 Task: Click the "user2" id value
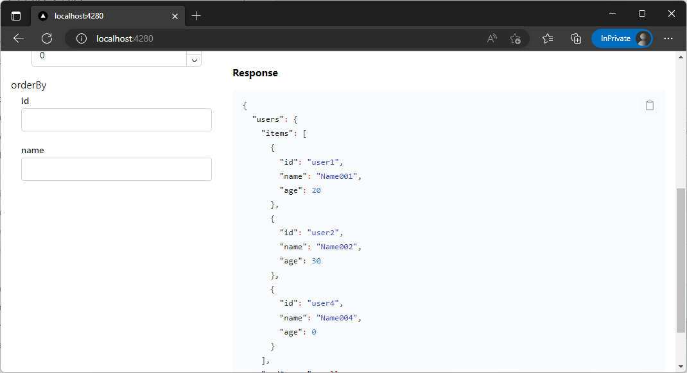pos(323,233)
